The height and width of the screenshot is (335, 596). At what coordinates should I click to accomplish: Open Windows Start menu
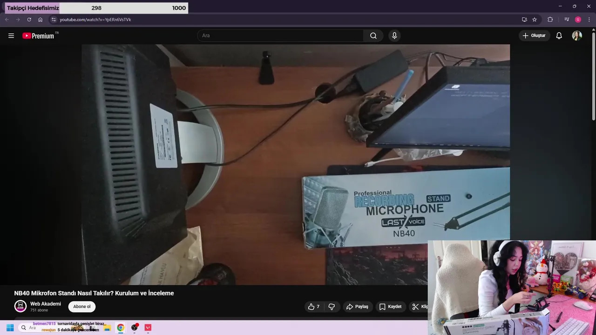tap(10, 328)
